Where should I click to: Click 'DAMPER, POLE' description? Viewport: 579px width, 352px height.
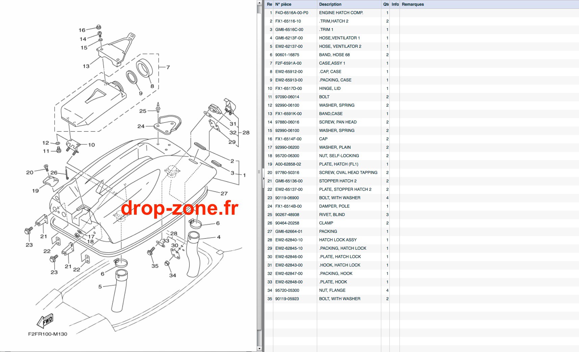coord(334,206)
